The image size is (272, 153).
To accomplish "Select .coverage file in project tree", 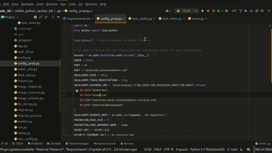I will pyautogui.click(x=25, y=28).
